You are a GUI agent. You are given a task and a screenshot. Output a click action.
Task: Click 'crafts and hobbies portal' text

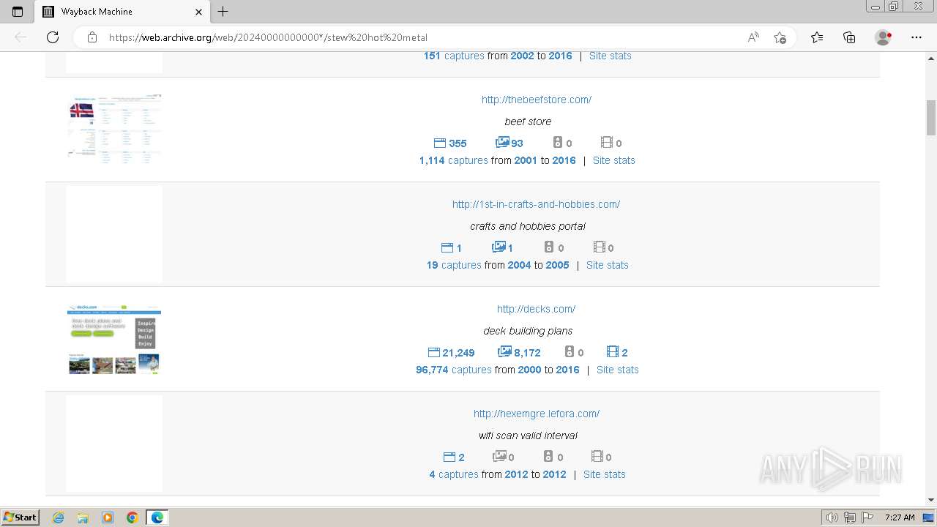click(528, 226)
